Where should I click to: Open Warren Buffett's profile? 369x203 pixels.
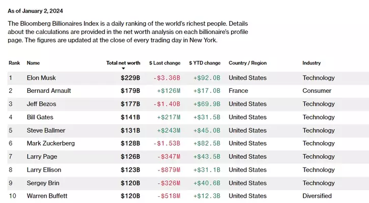(47, 196)
